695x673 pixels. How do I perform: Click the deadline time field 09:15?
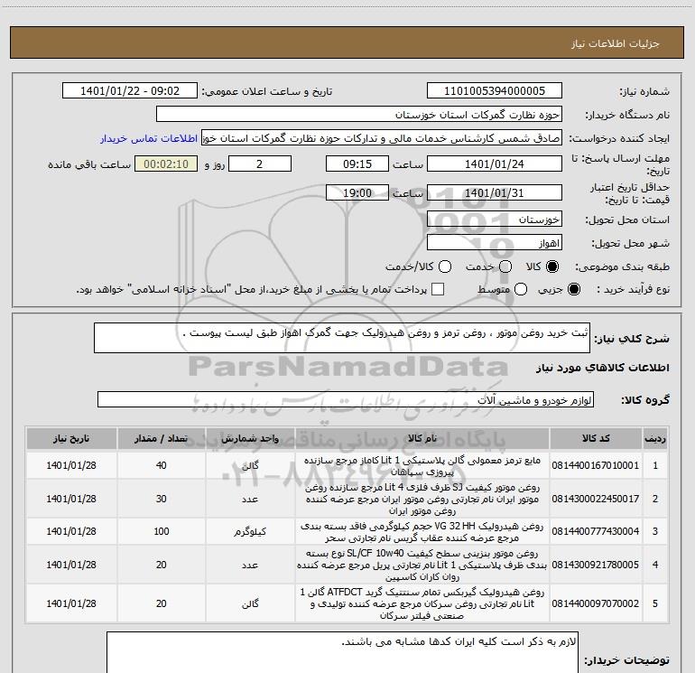click(357, 164)
